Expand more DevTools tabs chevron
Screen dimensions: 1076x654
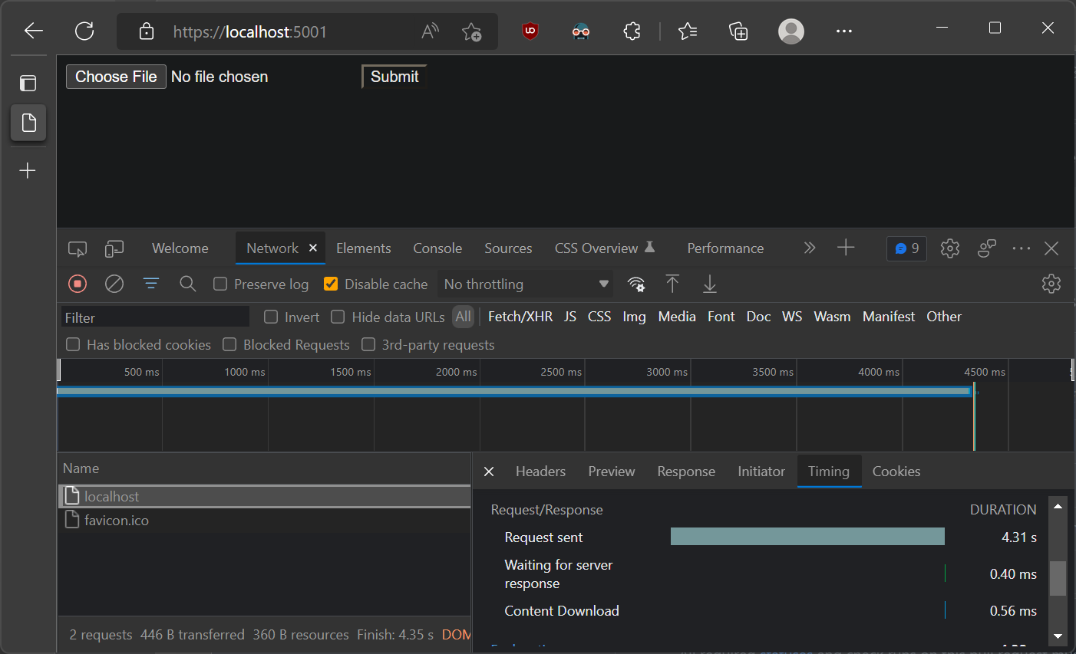pos(809,248)
